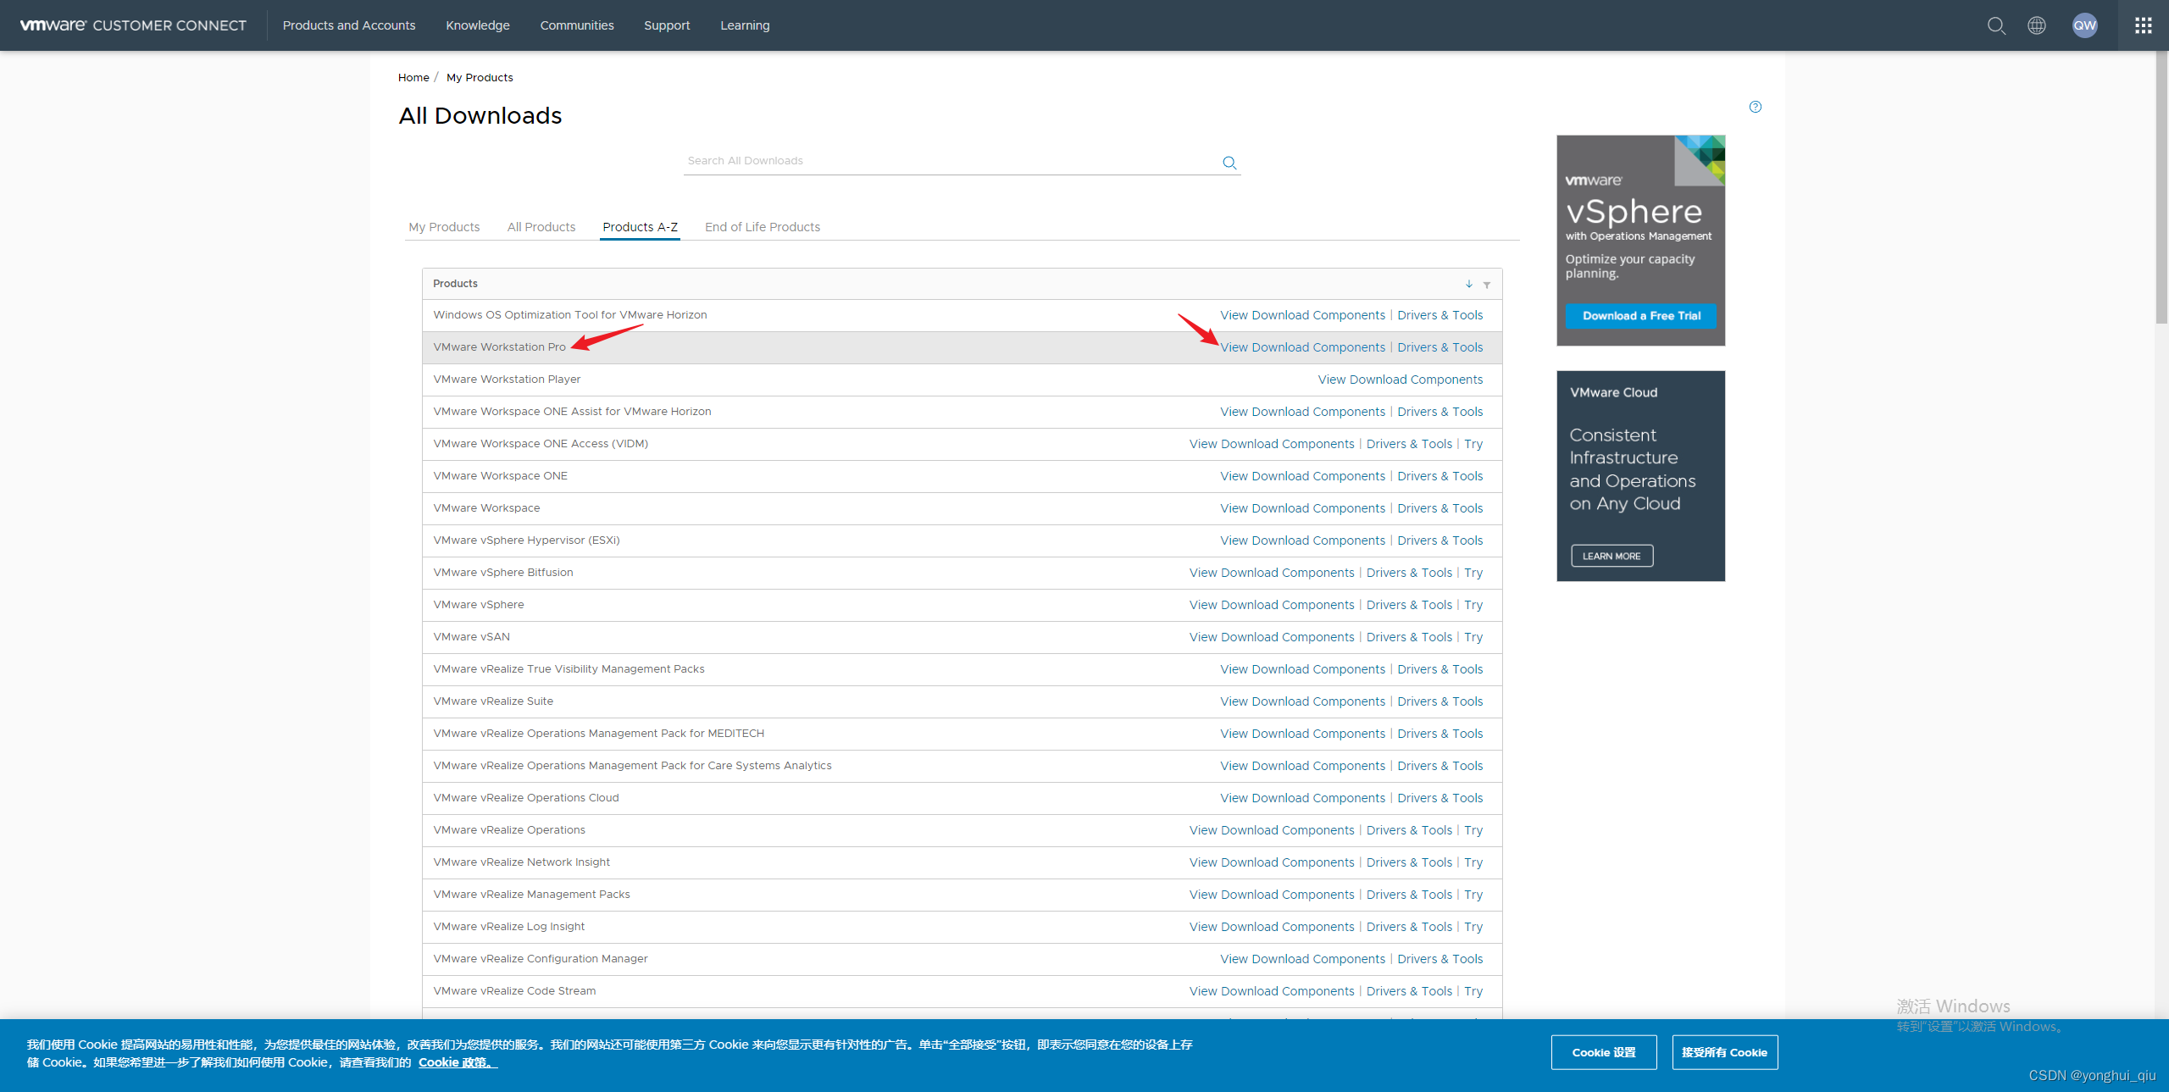
Task: Open Drivers & Tools for VMware vSAN
Action: (1410, 637)
